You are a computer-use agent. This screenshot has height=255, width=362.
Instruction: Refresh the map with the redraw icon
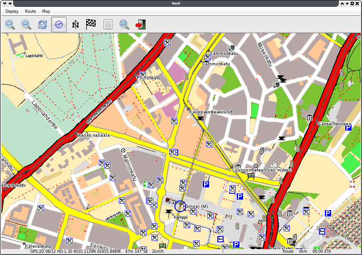tap(43, 25)
